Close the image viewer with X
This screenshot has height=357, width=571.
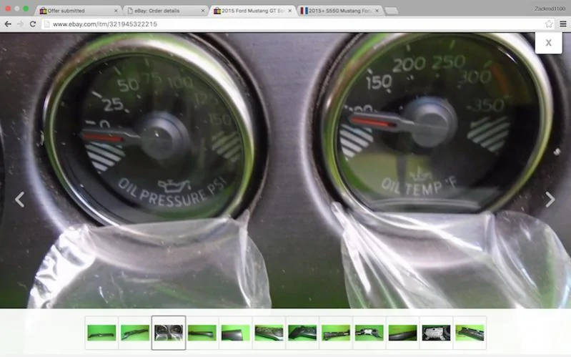[x=548, y=43]
